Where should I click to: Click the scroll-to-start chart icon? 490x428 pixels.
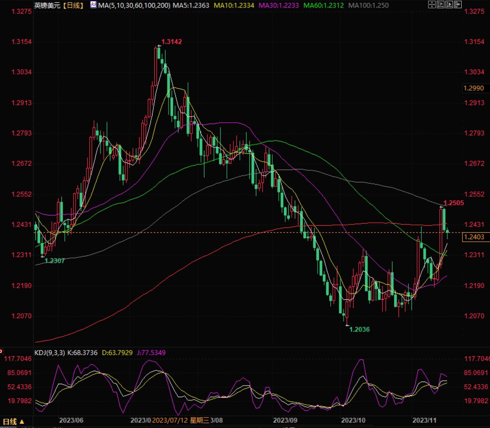(440, 4)
